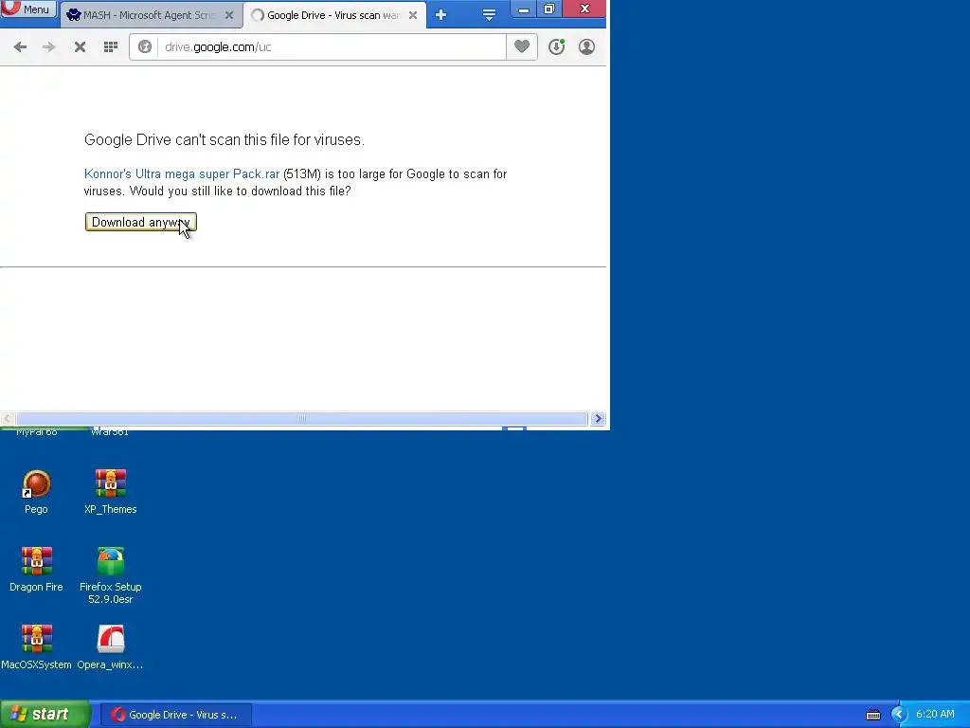Close the MASH - Microsoft Agent tab
970x728 pixels.
click(x=229, y=15)
